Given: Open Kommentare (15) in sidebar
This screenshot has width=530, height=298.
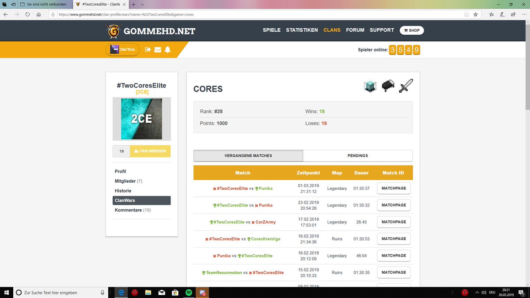Looking at the screenshot, I should tap(132, 210).
